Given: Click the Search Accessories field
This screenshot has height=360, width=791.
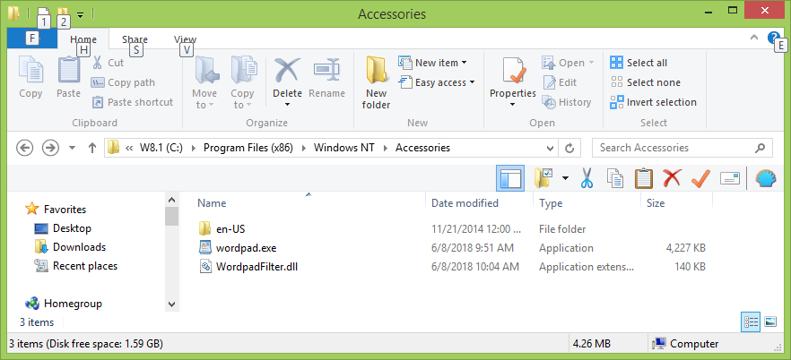Looking at the screenshot, I should pyautogui.click(x=682, y=148).
